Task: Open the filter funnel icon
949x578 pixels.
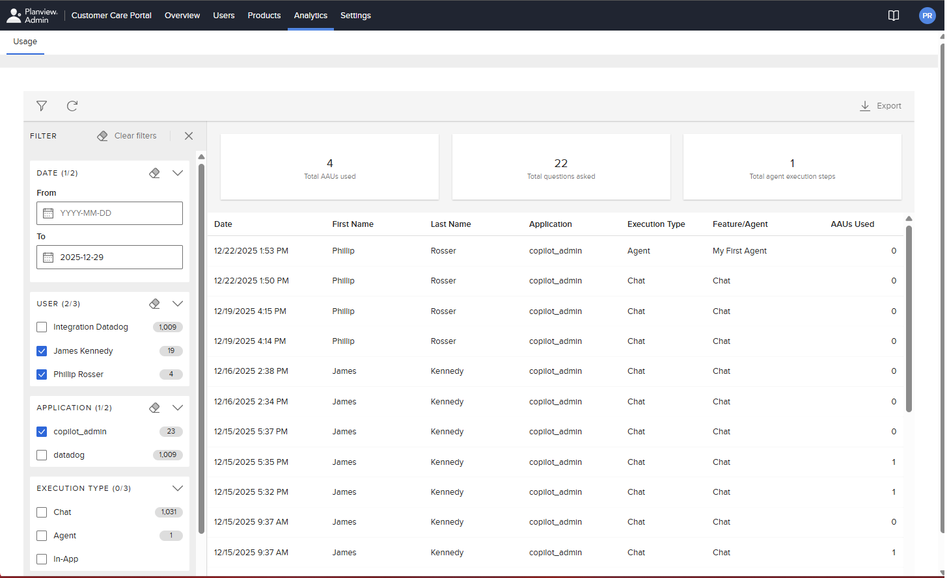Action: 41,105
